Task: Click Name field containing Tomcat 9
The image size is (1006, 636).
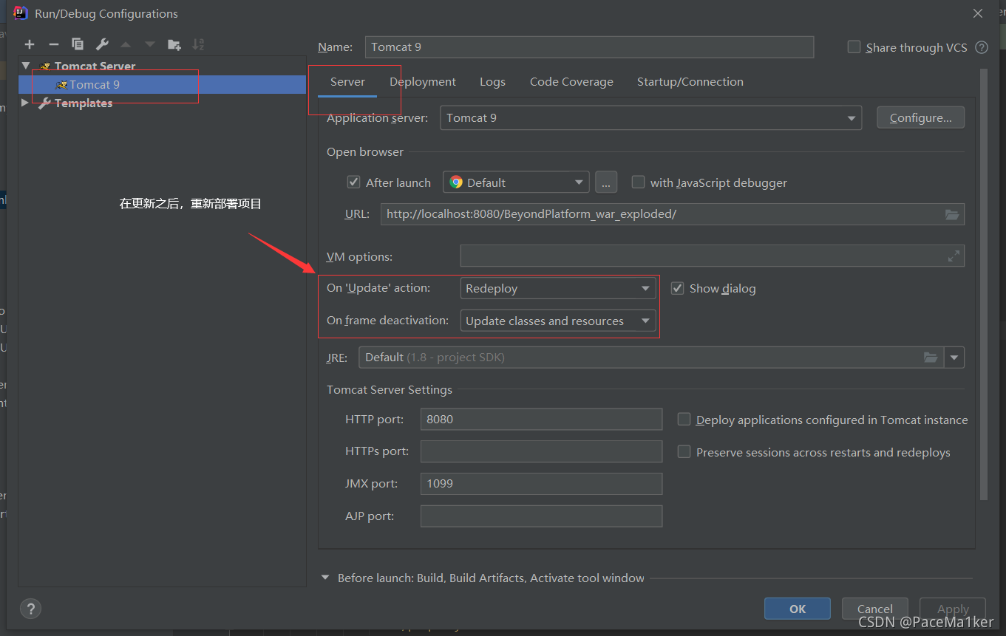Action: click(x=589, y=47)
